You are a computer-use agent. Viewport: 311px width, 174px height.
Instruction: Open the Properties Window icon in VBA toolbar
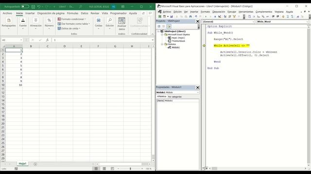230,16
